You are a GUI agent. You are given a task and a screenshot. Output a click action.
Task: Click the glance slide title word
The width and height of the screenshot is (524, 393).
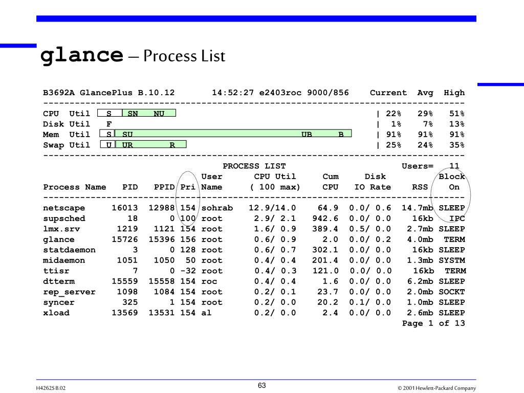click(x=82, y=55)
